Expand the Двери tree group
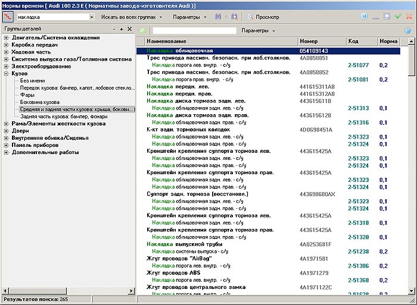The height and width of the screenshot is (305, 417). [x=6, y=131]
